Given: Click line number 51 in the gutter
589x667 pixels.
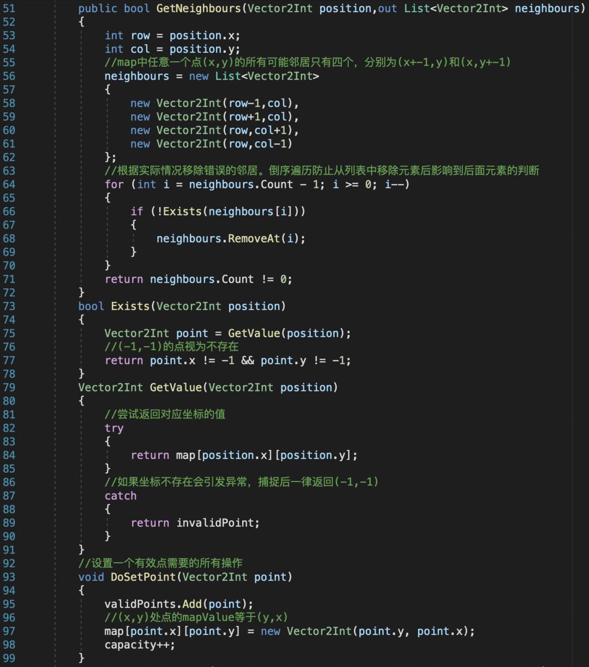Looking at the screenshot, I should pos(9,9).
